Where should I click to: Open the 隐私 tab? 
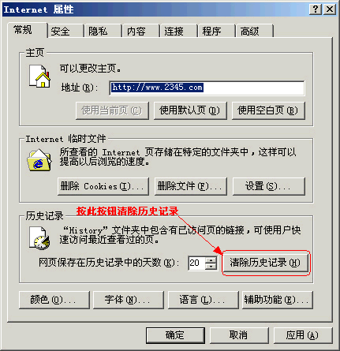103,32
